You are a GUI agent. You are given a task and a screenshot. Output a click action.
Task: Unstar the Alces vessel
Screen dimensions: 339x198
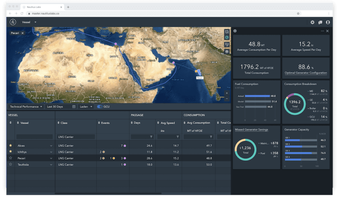pyautogui.click(x=11, y=145)
